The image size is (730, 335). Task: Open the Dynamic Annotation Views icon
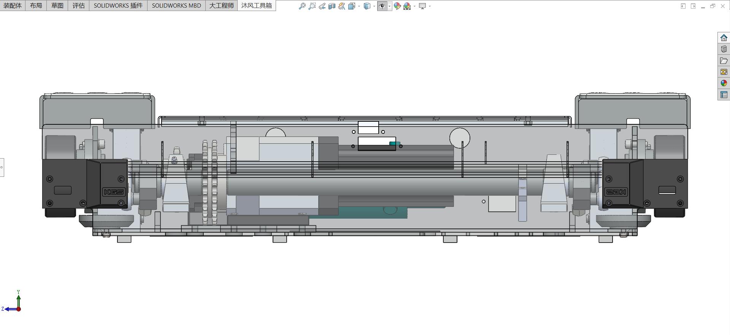click(342, 6)
